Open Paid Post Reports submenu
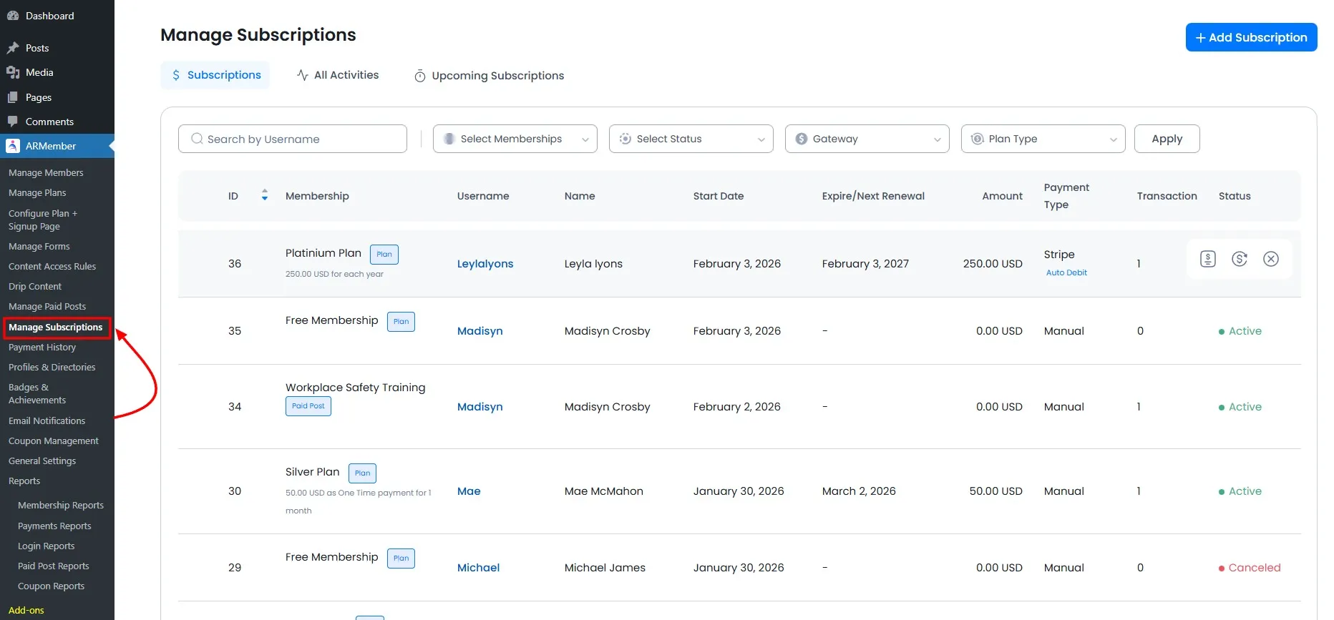This screenshot has height=620, width=1334. (54, 566)
